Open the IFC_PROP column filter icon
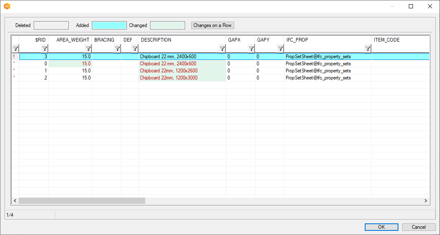The width and height of the screenshot is (440, 235). [x=368, y=49]
